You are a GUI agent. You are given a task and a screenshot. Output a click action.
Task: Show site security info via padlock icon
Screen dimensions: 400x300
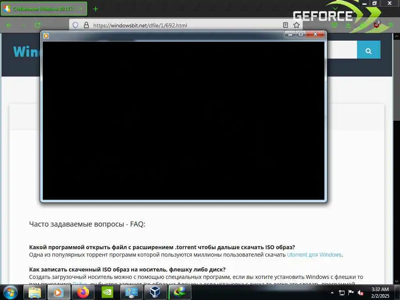(86, 25)
